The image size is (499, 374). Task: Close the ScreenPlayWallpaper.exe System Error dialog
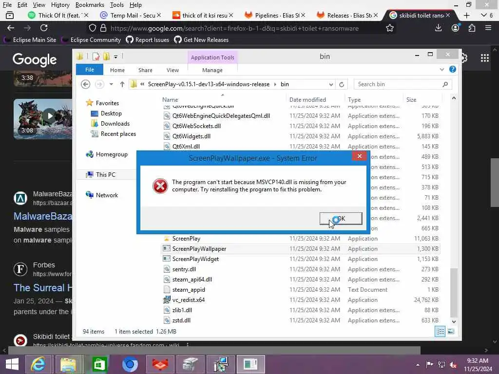pos(359,156)
